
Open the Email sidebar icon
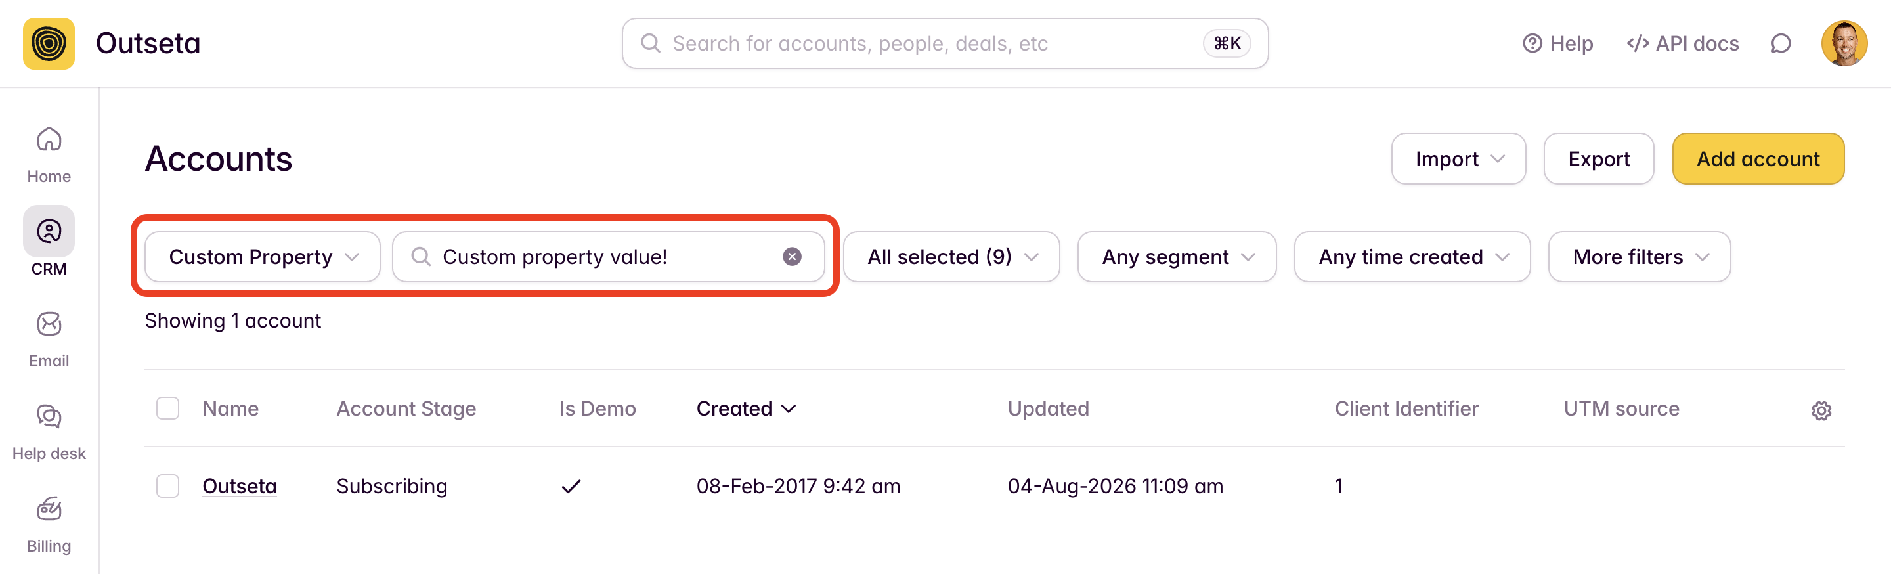pos(49,324)
